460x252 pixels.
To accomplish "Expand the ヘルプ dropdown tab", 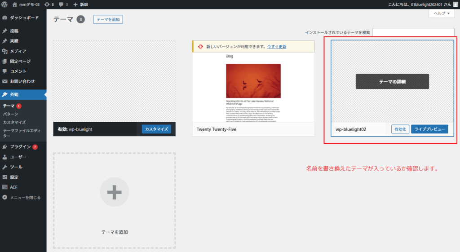I will coord(441,13).
